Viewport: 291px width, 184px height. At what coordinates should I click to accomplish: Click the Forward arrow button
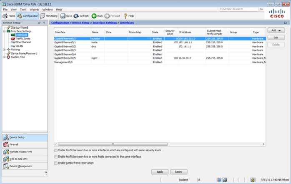pos(112,16)
